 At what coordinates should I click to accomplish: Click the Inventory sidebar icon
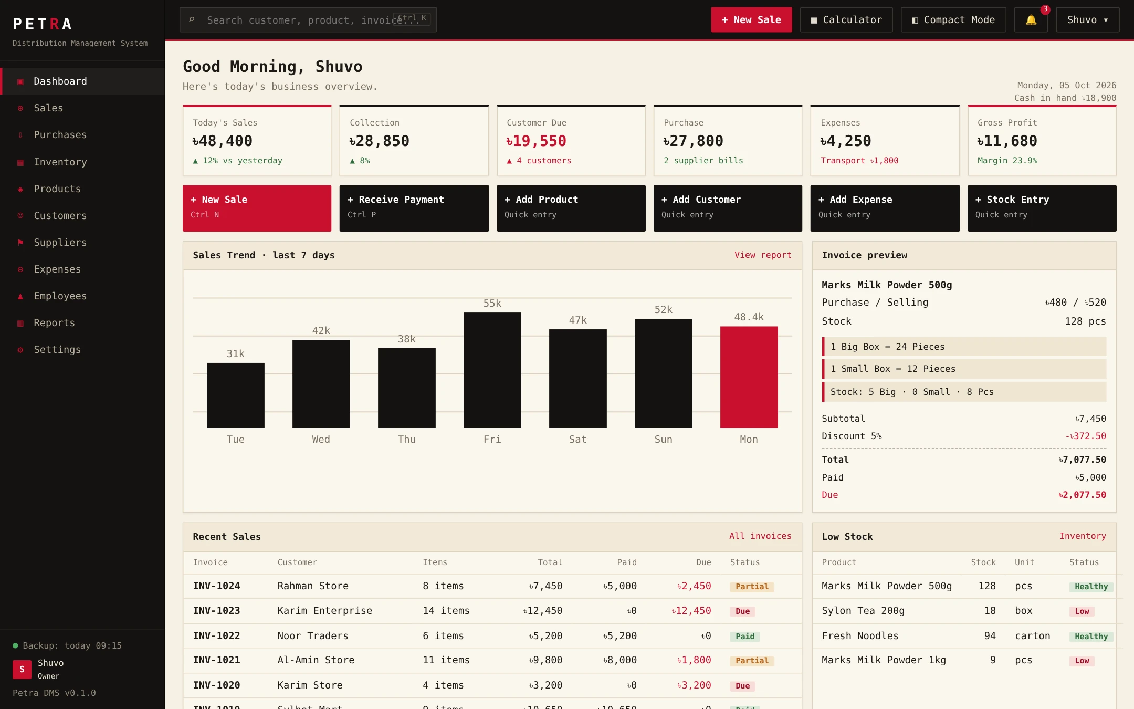tap(20, 162)
